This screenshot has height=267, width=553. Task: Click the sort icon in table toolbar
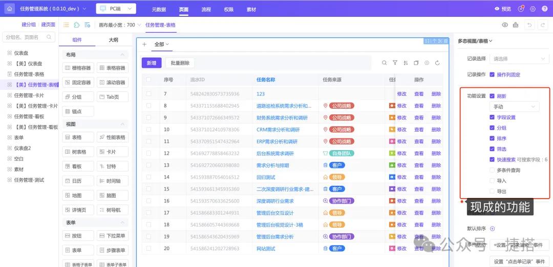click(406, 63)
